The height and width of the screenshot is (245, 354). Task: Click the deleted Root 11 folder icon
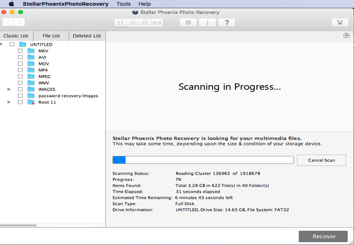31,102
